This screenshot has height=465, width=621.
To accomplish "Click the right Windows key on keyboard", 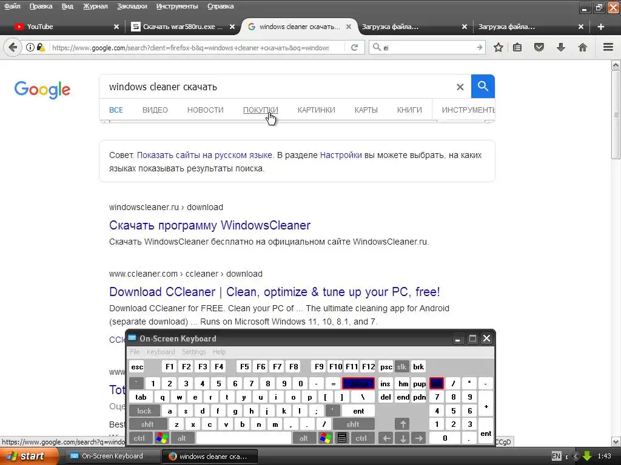I will point(326,438).
